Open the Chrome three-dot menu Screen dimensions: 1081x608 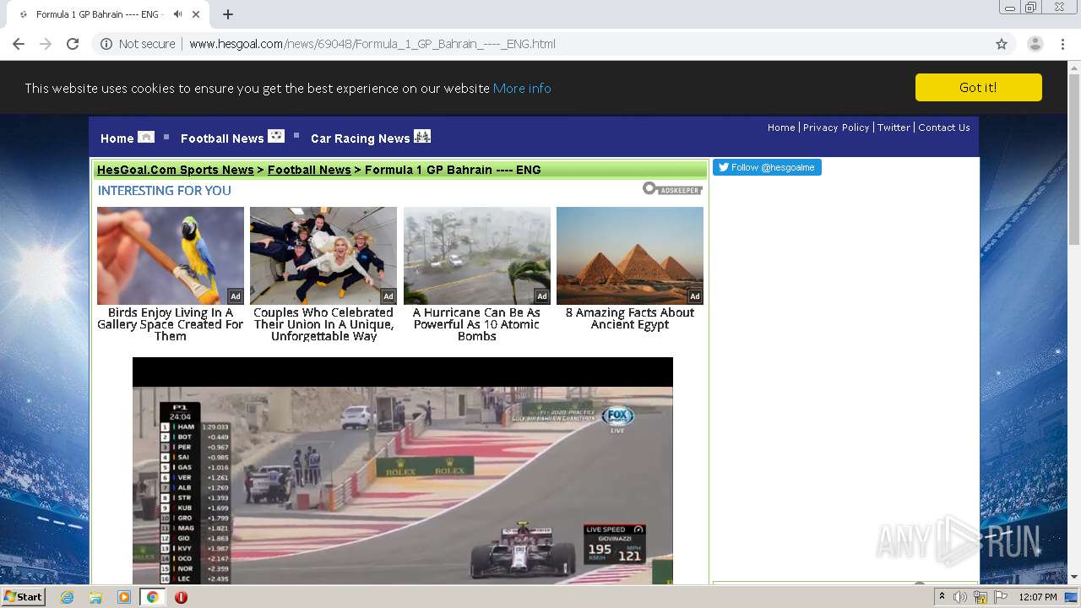point(1063,44)
